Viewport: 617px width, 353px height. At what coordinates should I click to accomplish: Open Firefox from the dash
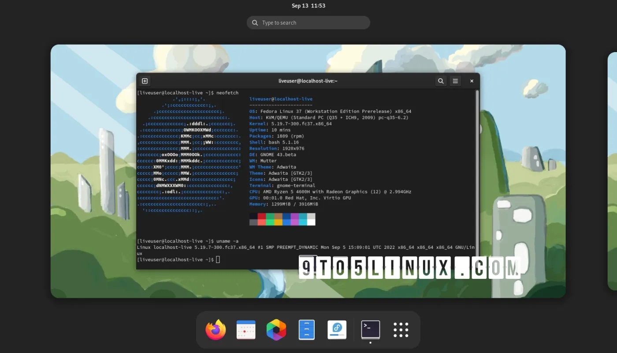(216, 330)
